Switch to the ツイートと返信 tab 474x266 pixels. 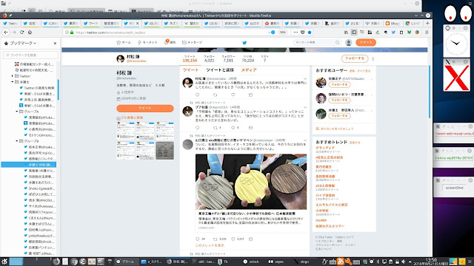coord(220,70)
